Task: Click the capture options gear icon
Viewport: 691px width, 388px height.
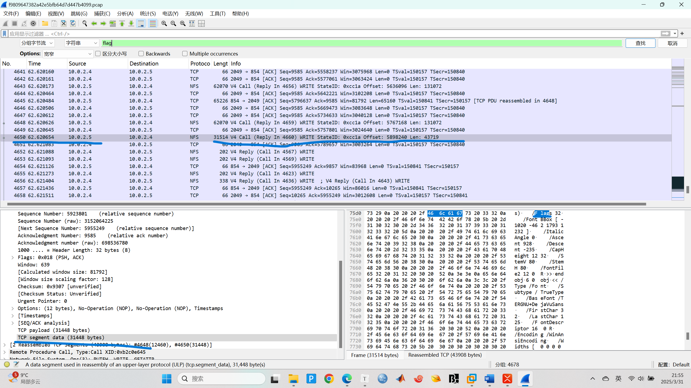Action: (x=33, y=24)
